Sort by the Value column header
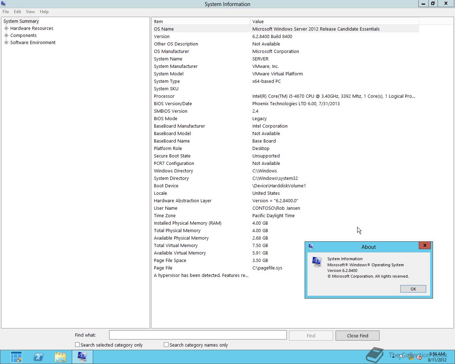 (x=334, y=21)
